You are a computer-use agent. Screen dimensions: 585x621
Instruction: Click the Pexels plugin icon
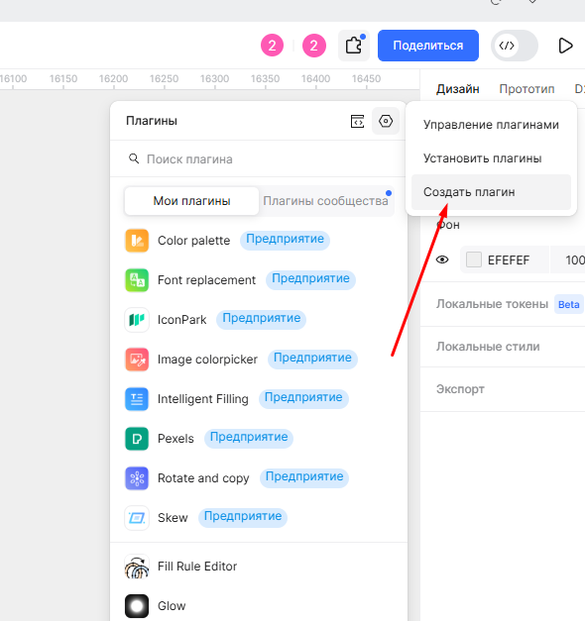tap(137, 439)
